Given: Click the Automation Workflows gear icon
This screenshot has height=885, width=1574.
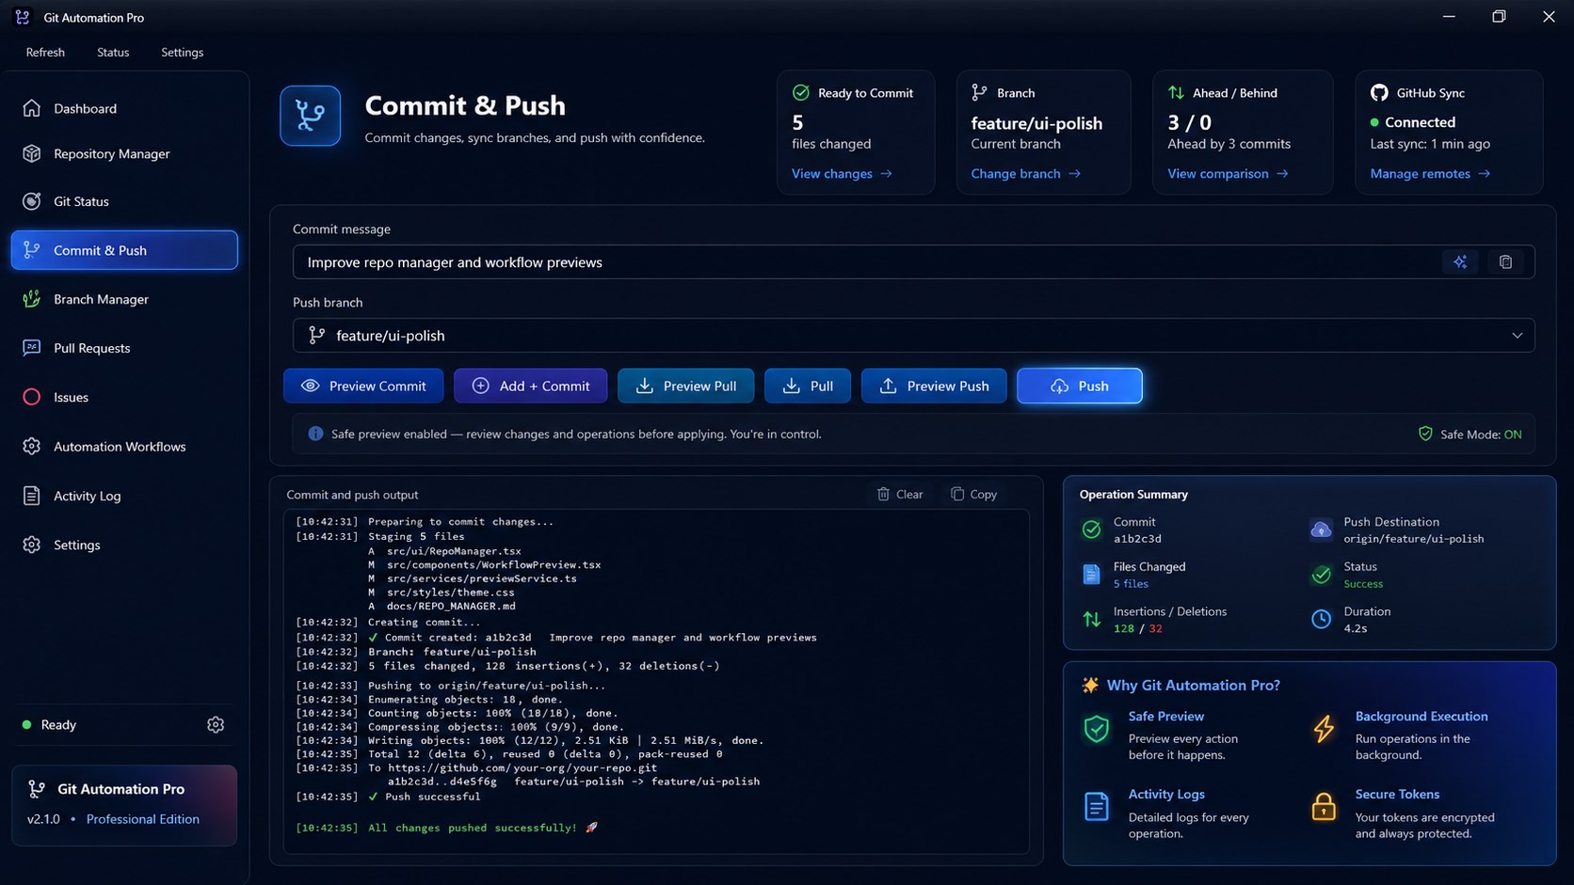Looking at the screenshot, I should pos(32,447).
